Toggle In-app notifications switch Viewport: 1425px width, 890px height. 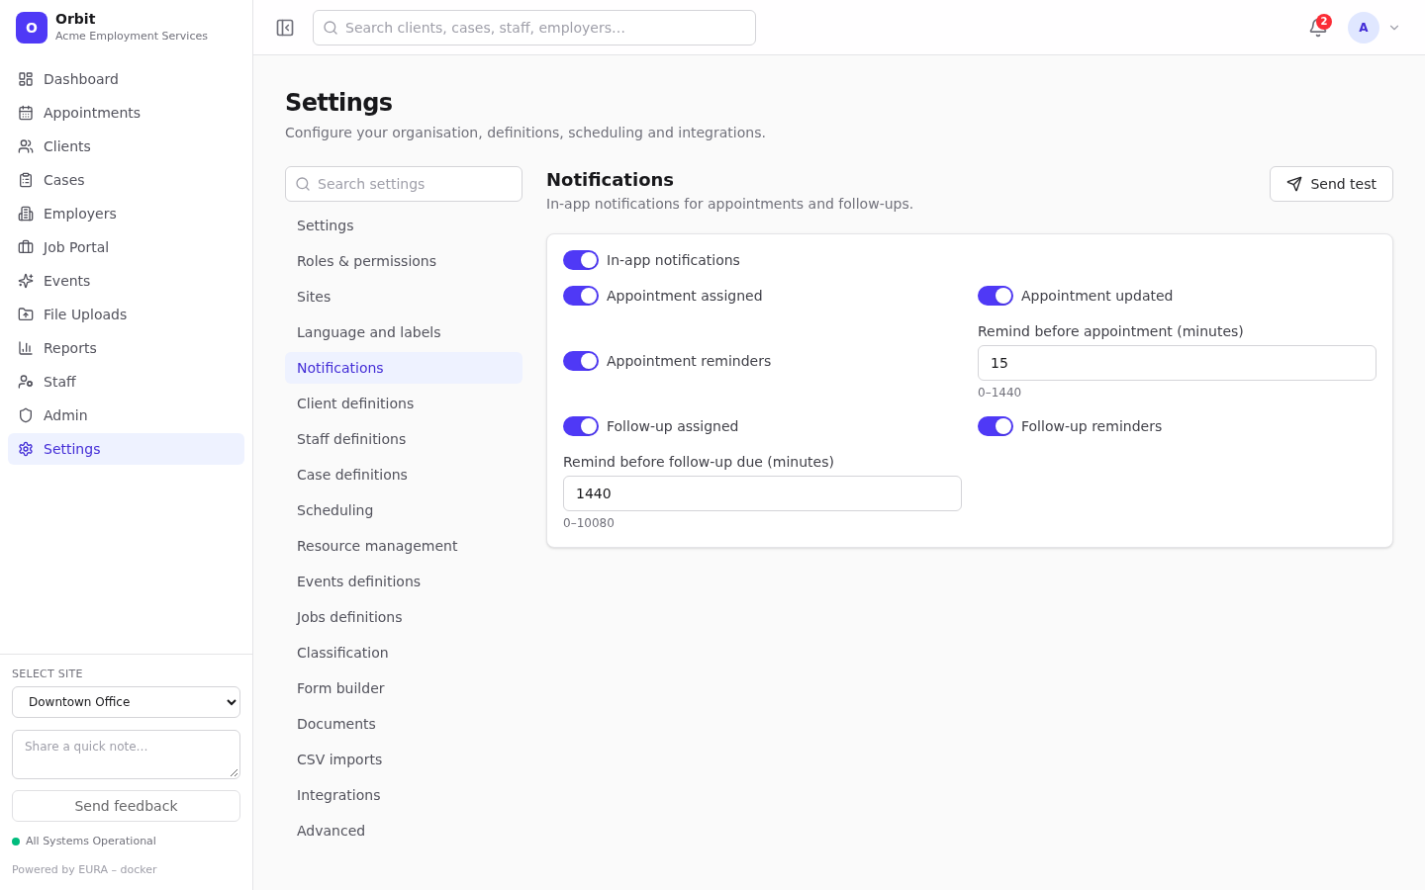click(x=581, y=260)
